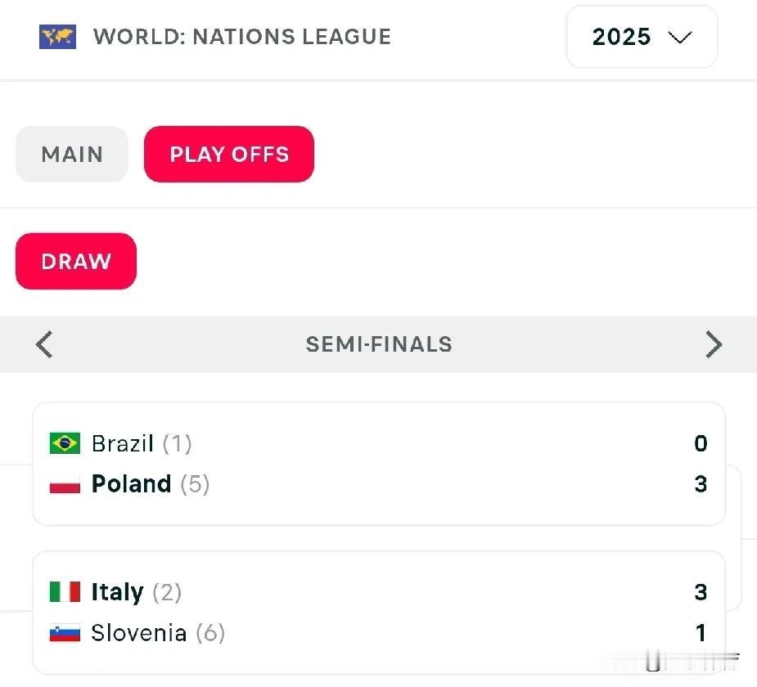Open the 2025 season dropdown
Screen dimensions: 757x687
tap(642, 37)
